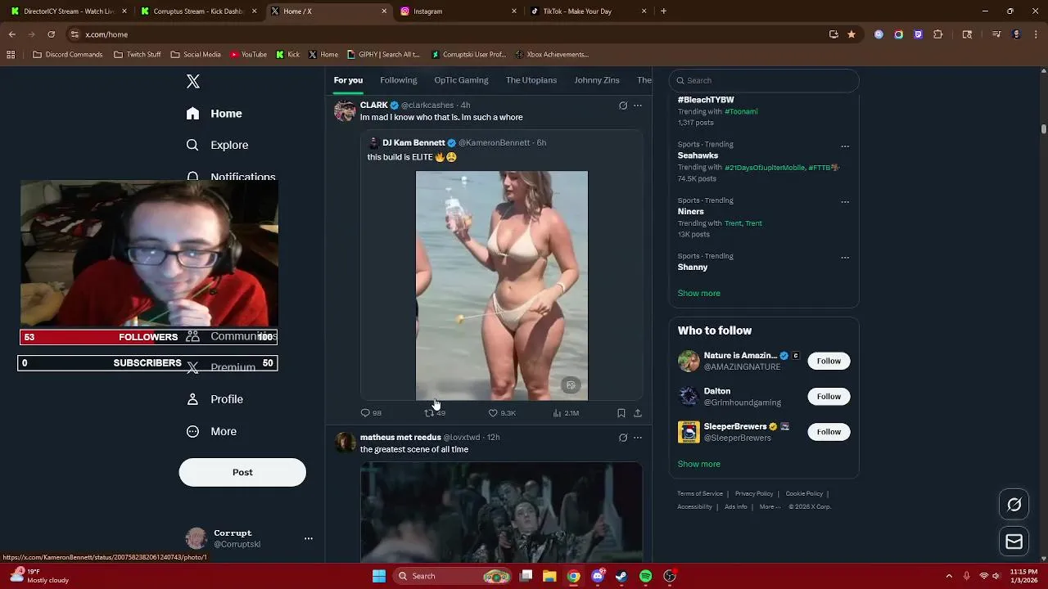The image size is (1048, 589).
Task: Click the X search field
Action: 764,80
